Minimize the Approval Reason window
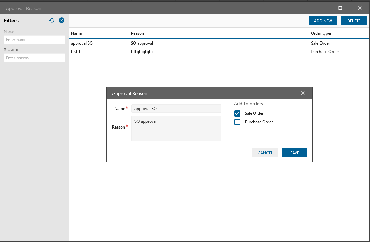This screenshot has width=370, height=242. pos(320,8)
